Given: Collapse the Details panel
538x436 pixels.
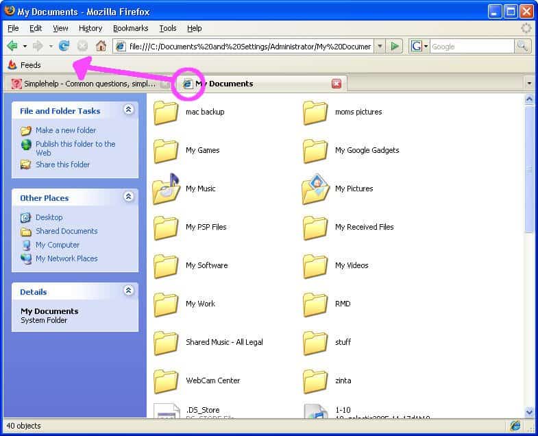Looking at the screenshot, I should click(x=128, y=291).
